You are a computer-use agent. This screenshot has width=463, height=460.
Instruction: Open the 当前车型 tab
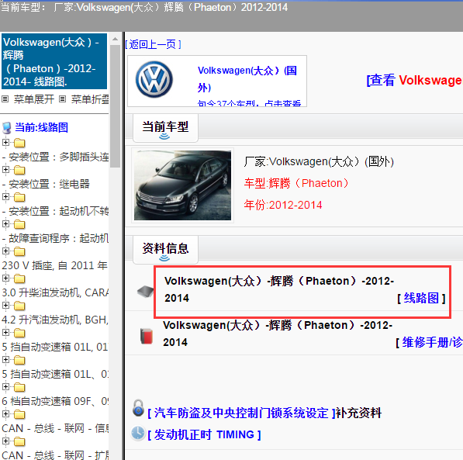[x=165, y=128]
